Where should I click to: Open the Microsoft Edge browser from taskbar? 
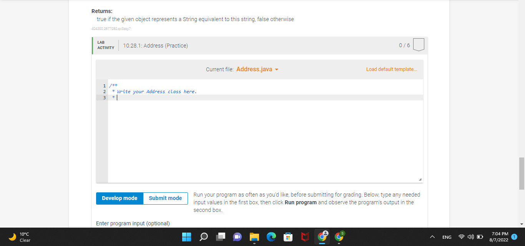coord(271,237)
